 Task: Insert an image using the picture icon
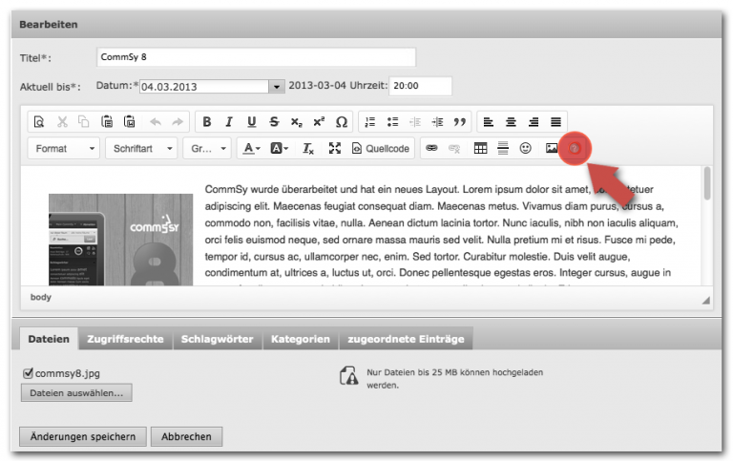[x=551, y=149]
